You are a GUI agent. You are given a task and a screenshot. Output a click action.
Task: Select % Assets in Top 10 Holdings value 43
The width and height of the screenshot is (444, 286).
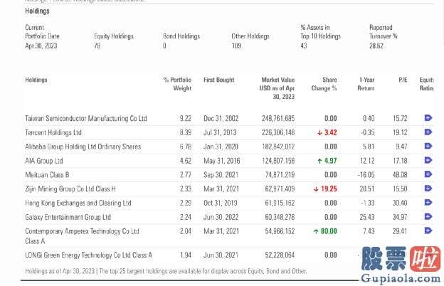coord(304,46)
